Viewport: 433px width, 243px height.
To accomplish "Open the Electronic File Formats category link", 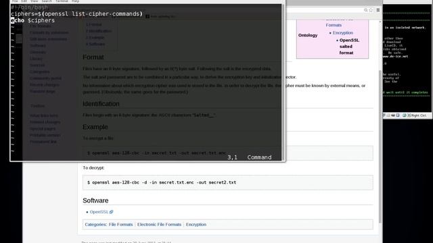I will click(x=160, y=225).
